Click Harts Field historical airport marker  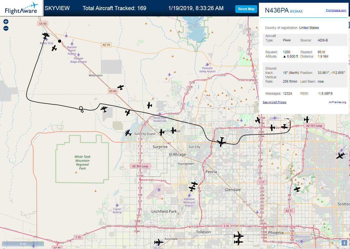[160, 114]
